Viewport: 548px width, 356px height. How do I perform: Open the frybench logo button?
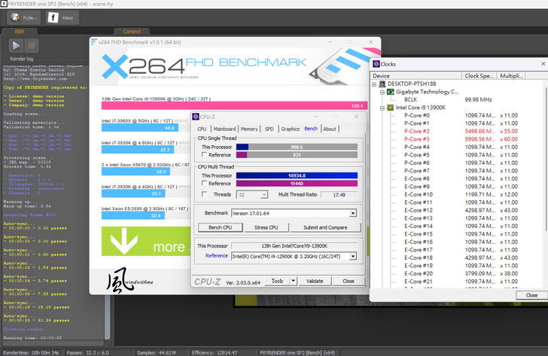(12, 17)
